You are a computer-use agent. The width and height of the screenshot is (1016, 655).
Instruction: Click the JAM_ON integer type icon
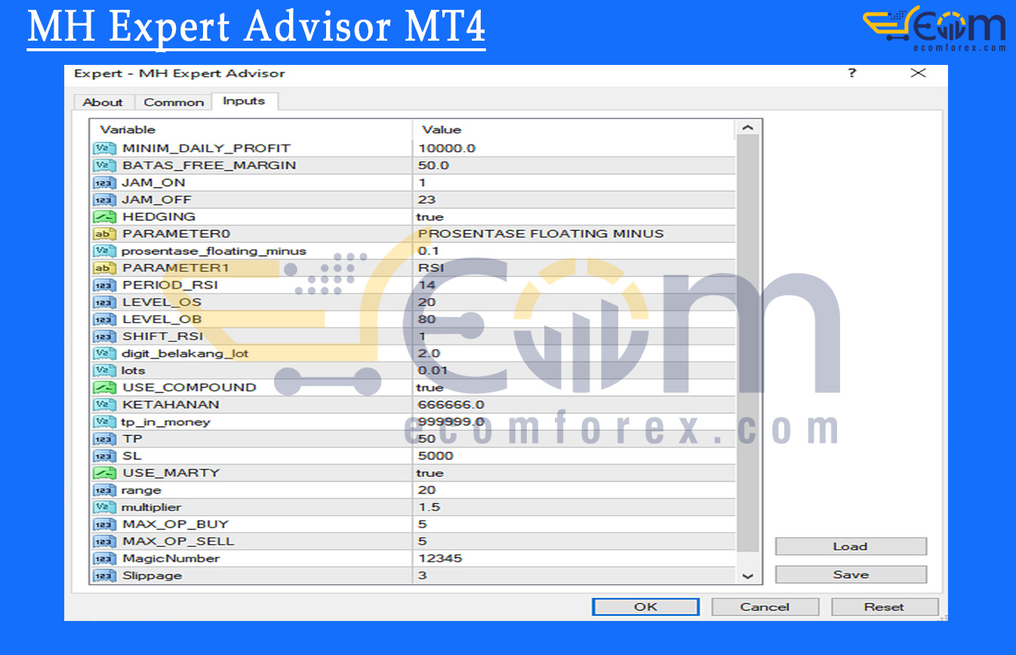[103, 183]
